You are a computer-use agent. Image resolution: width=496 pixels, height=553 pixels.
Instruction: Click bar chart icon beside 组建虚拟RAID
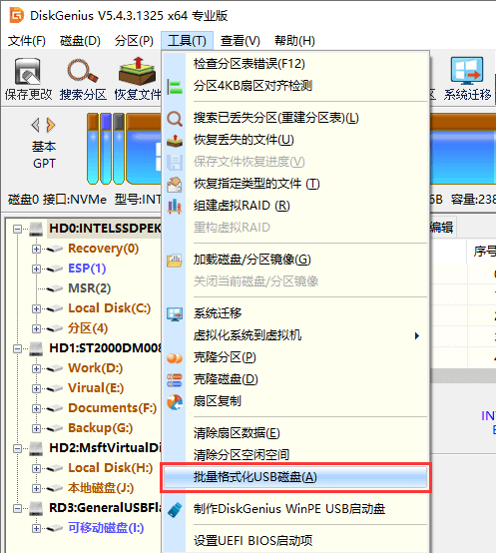pyautogui.click(x=175, y=206)
